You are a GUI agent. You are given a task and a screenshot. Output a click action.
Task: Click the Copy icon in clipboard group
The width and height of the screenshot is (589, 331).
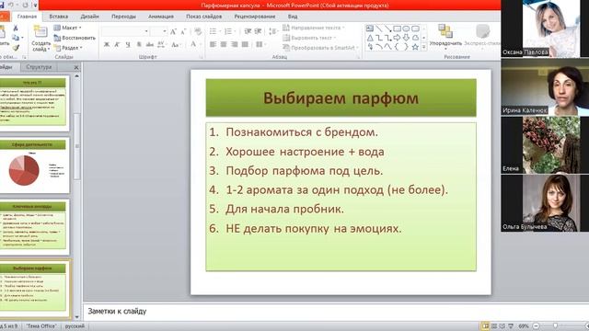[x=16, y=38]
